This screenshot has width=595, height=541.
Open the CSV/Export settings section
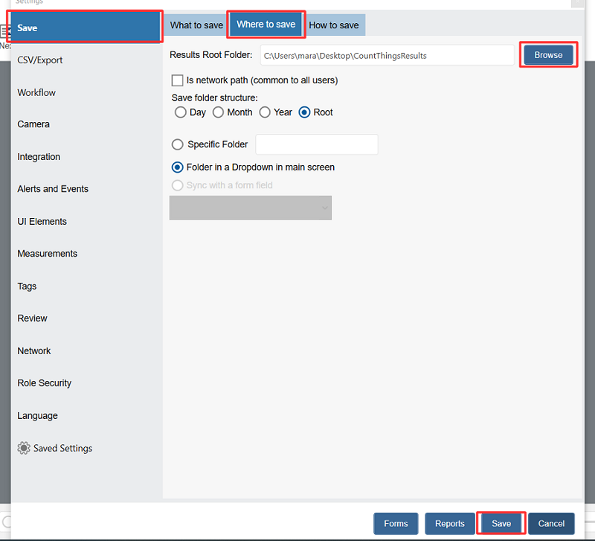point(40,60)
